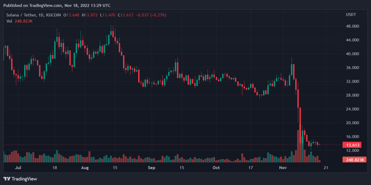Click the 16.000 price axis label

[352, 137]
